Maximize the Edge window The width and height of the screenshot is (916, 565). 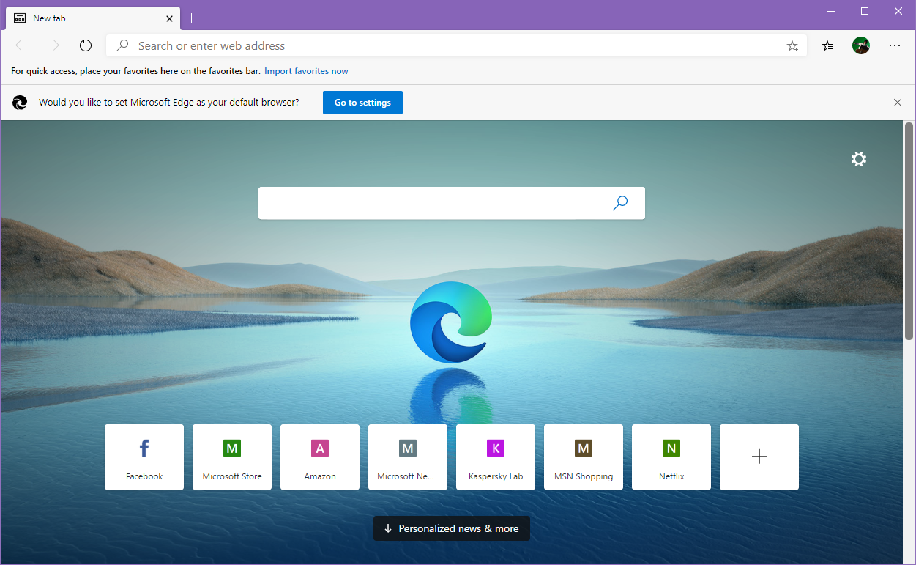click(865, 11)
